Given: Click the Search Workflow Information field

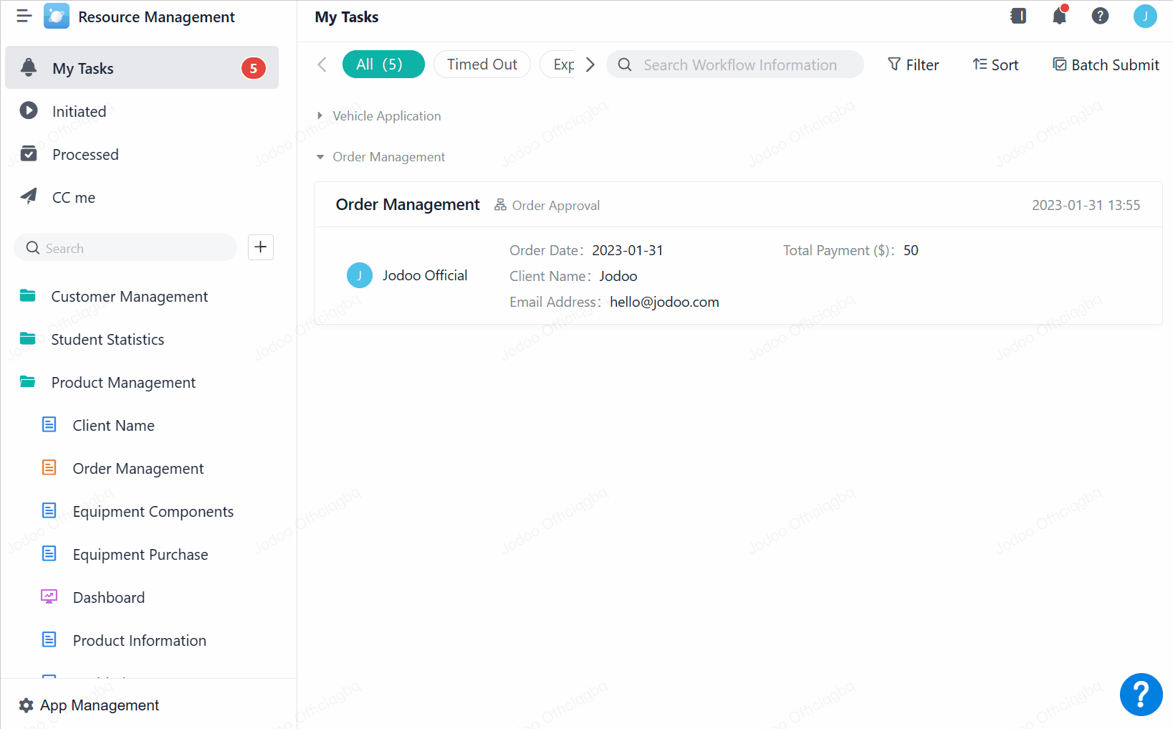Looking at the screenshot, I should (x=739, y=65).
